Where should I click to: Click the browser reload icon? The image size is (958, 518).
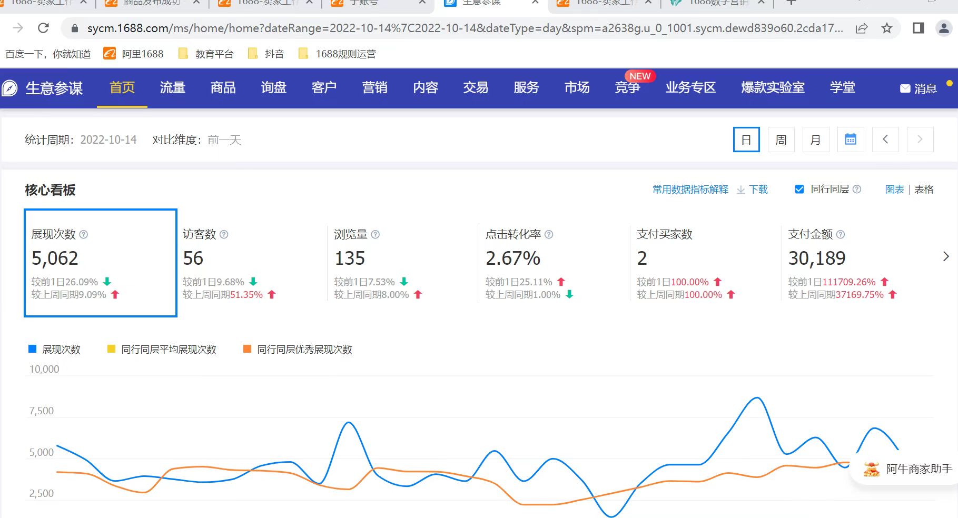43,28
